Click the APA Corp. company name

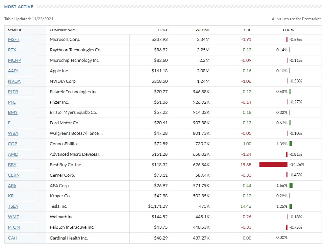click(x=59, y=185)
